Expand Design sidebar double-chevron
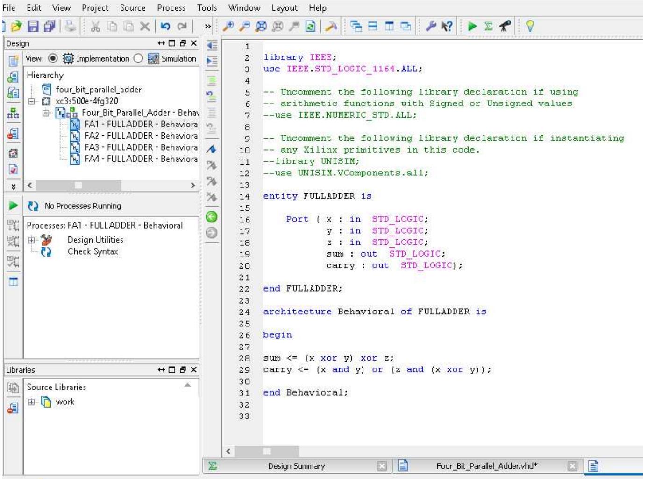The width and height of the screenshot is (648, 479). (13, 187)
